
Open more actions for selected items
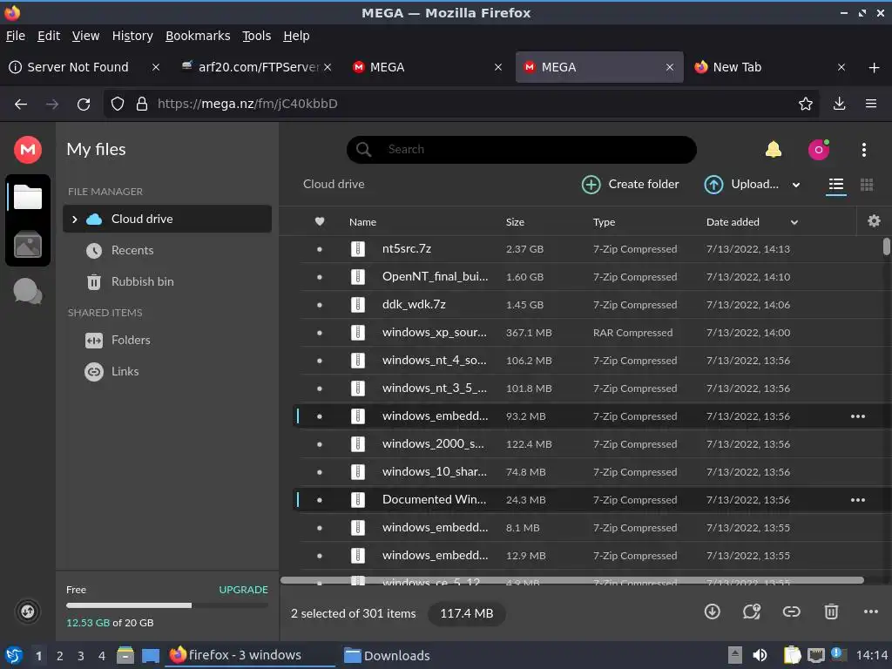click(871, 612)
